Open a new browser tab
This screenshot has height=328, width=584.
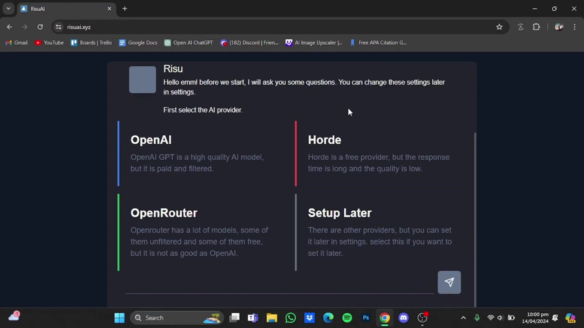click(125, 9)
